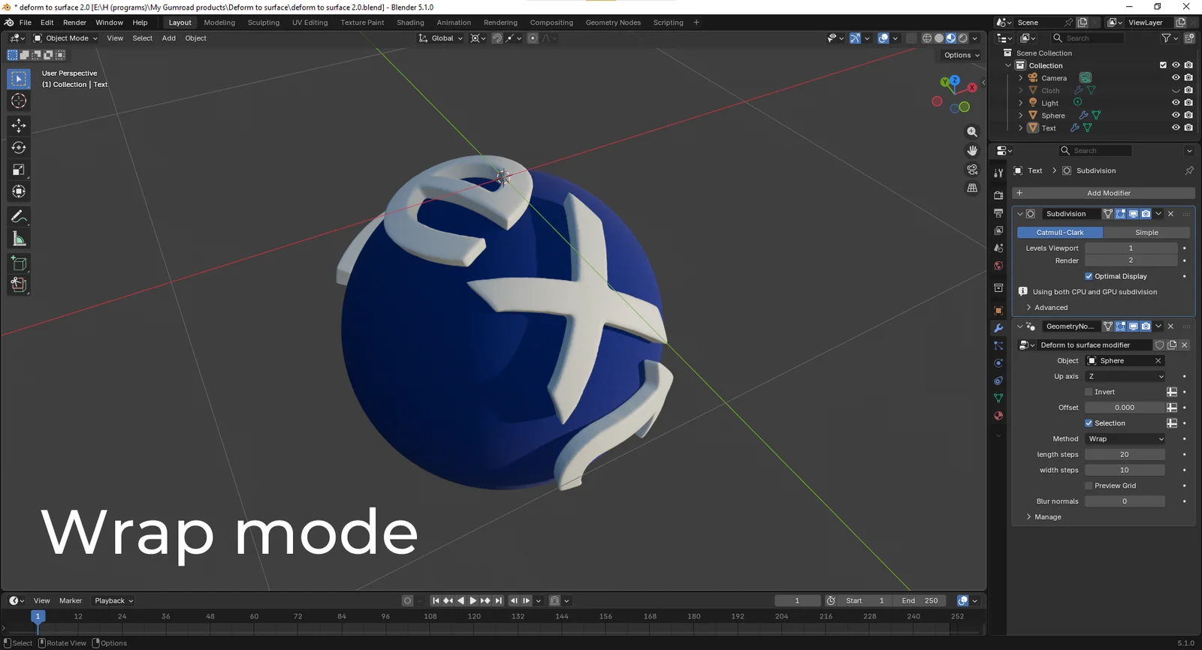Hide the Text object in outliner
This screenshot has width=1202, height=650.
(1176, 128)
